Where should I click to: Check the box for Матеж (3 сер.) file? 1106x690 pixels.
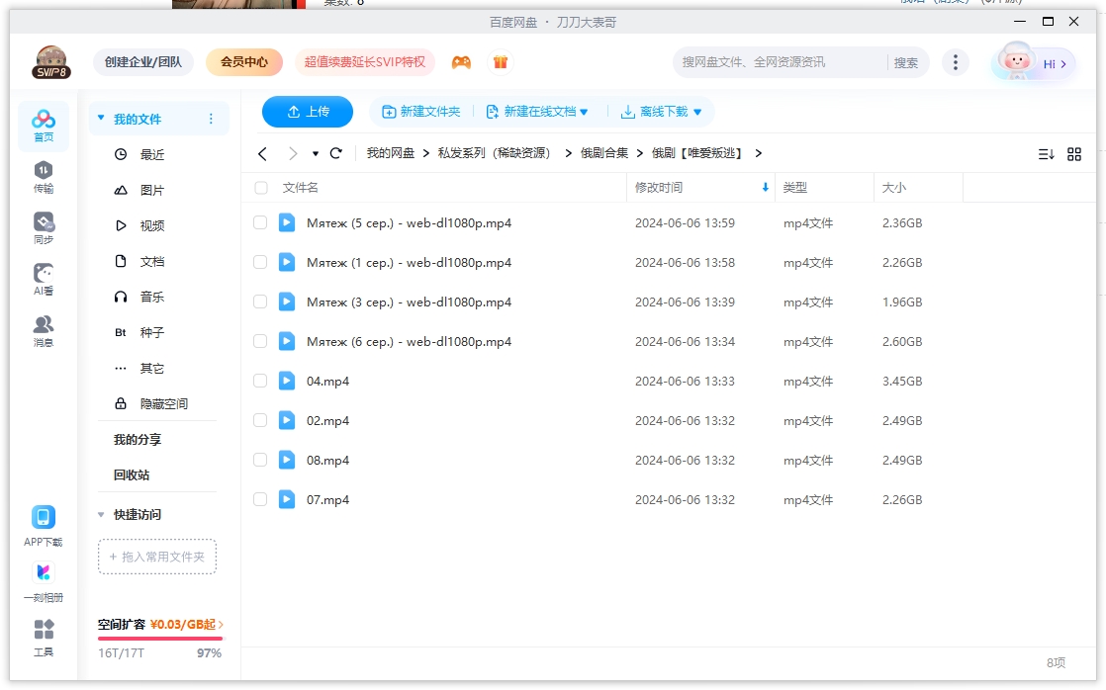(x=260, y=302)
